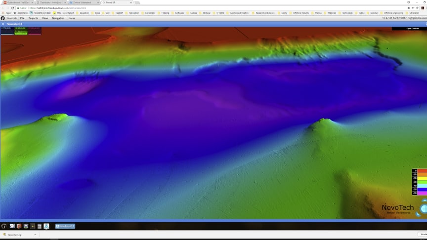Click the browser address bar URL

click(58, 8)
